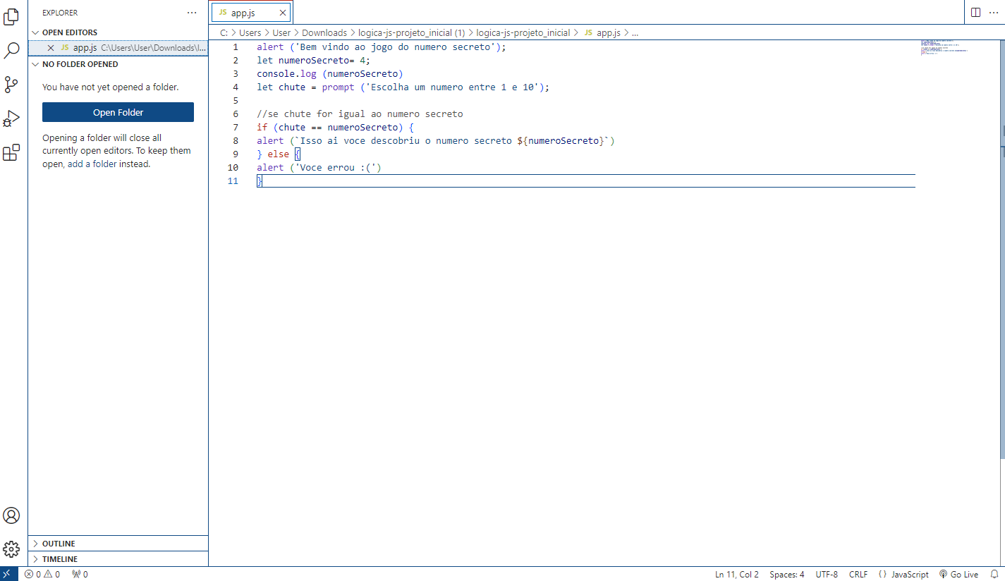Open the Search view
Screen dimensions: 1005x581
click(x=11, y=50)
